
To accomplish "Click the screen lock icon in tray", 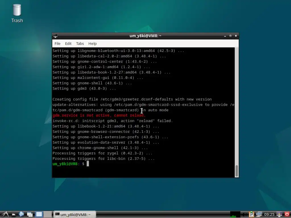I will [279, 214].
